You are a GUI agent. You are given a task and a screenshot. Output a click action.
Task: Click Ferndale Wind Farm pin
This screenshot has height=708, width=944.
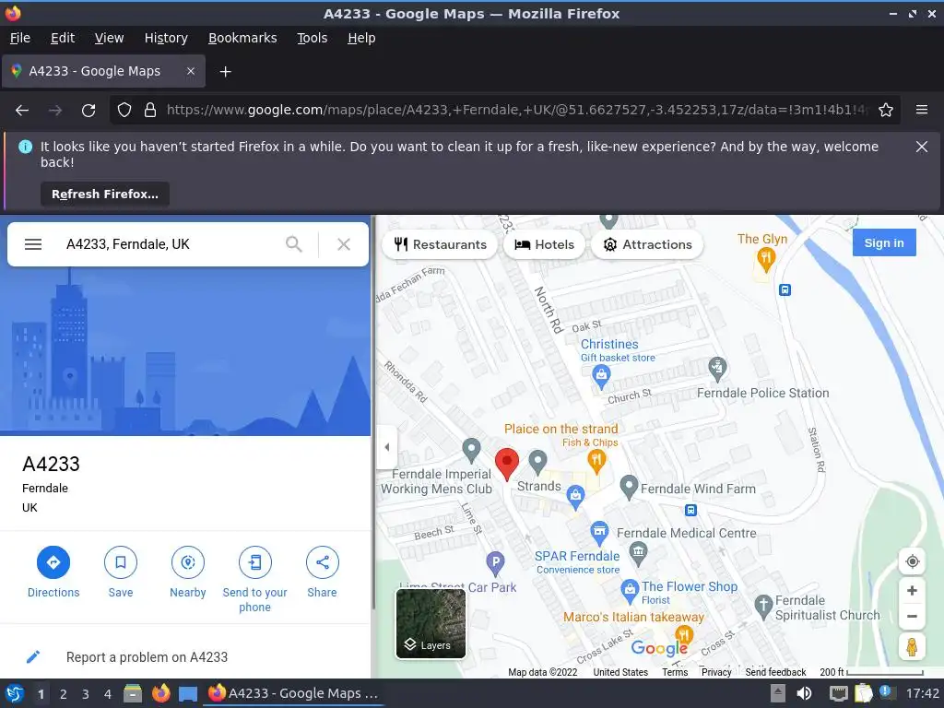(x=629, y=488)
